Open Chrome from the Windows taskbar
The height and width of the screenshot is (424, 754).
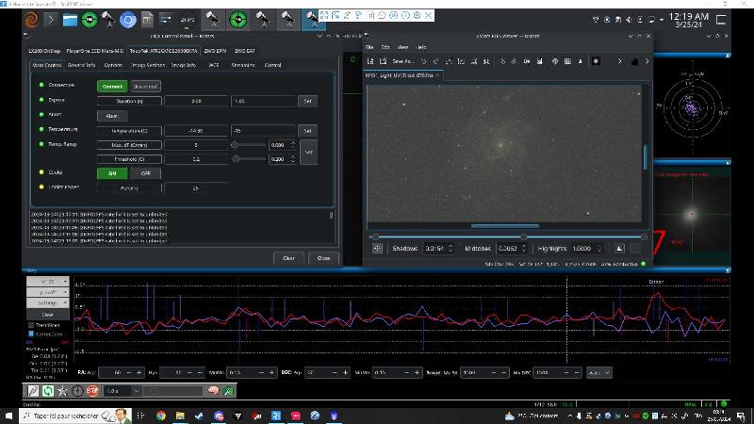[161, 415]
